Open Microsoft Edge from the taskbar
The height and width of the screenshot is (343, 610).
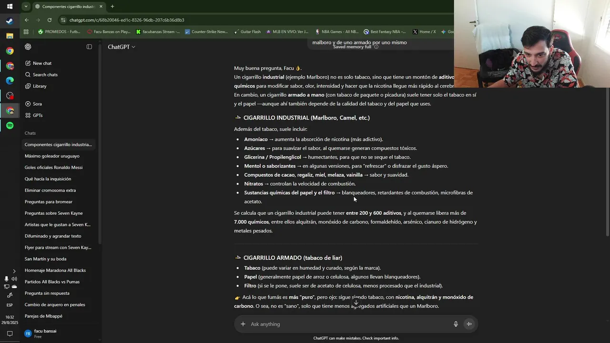[10, 81]
